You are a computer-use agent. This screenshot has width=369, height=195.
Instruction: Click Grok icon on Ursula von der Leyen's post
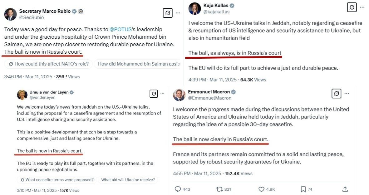pyautogui.click(x=154, y=94)
